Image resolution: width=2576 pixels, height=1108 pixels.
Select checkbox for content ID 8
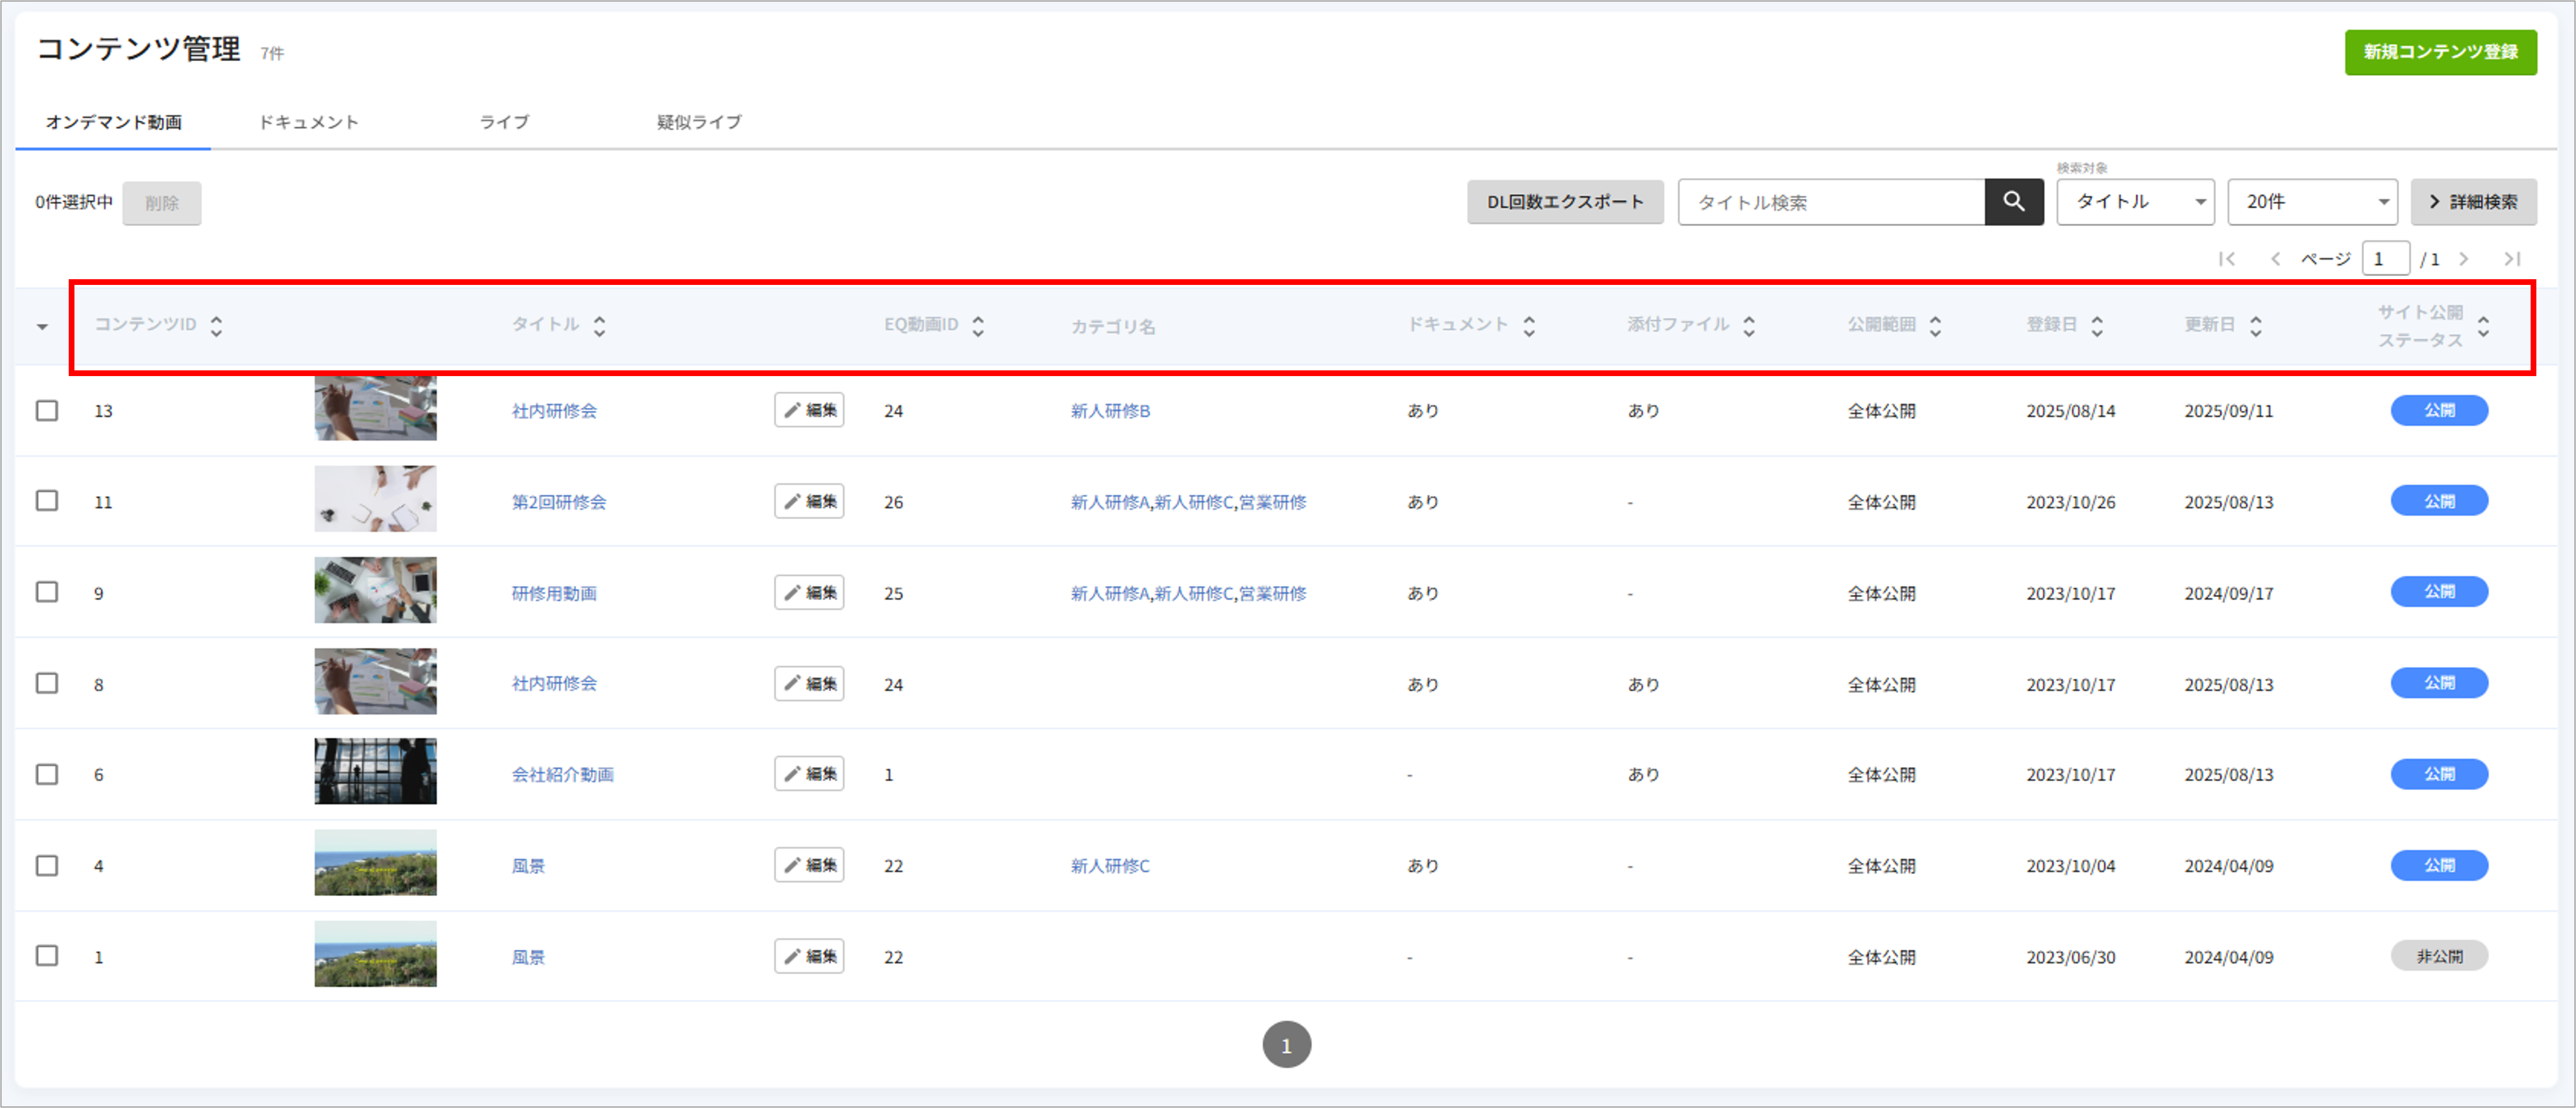[47, 682]
